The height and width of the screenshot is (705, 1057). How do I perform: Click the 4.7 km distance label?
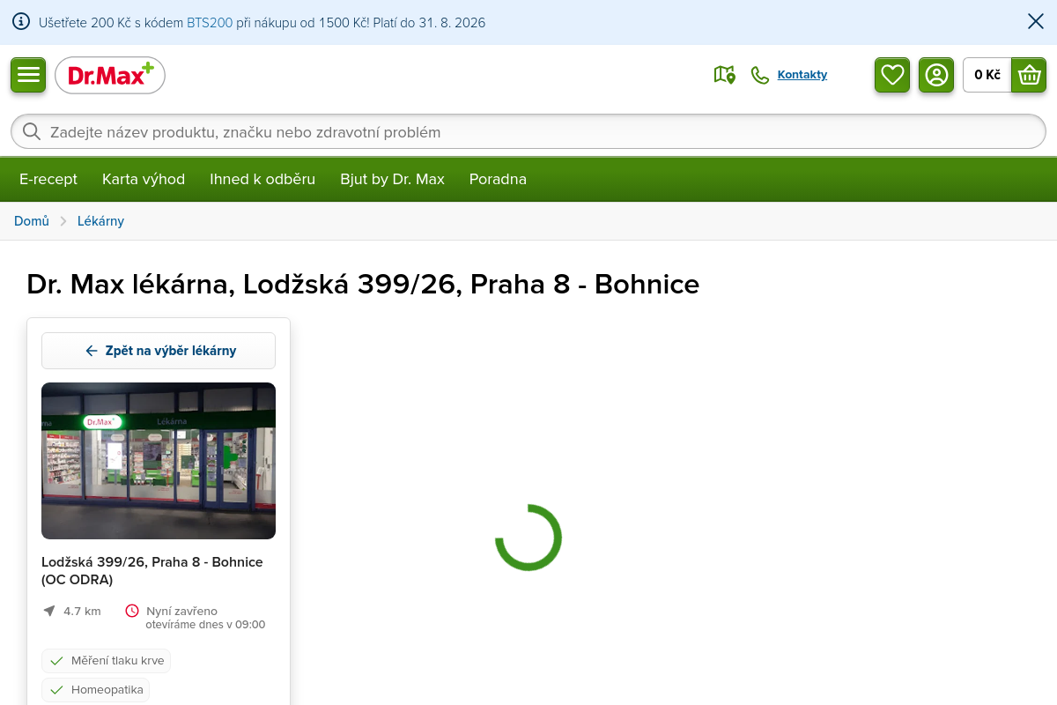tap(82, 611)
